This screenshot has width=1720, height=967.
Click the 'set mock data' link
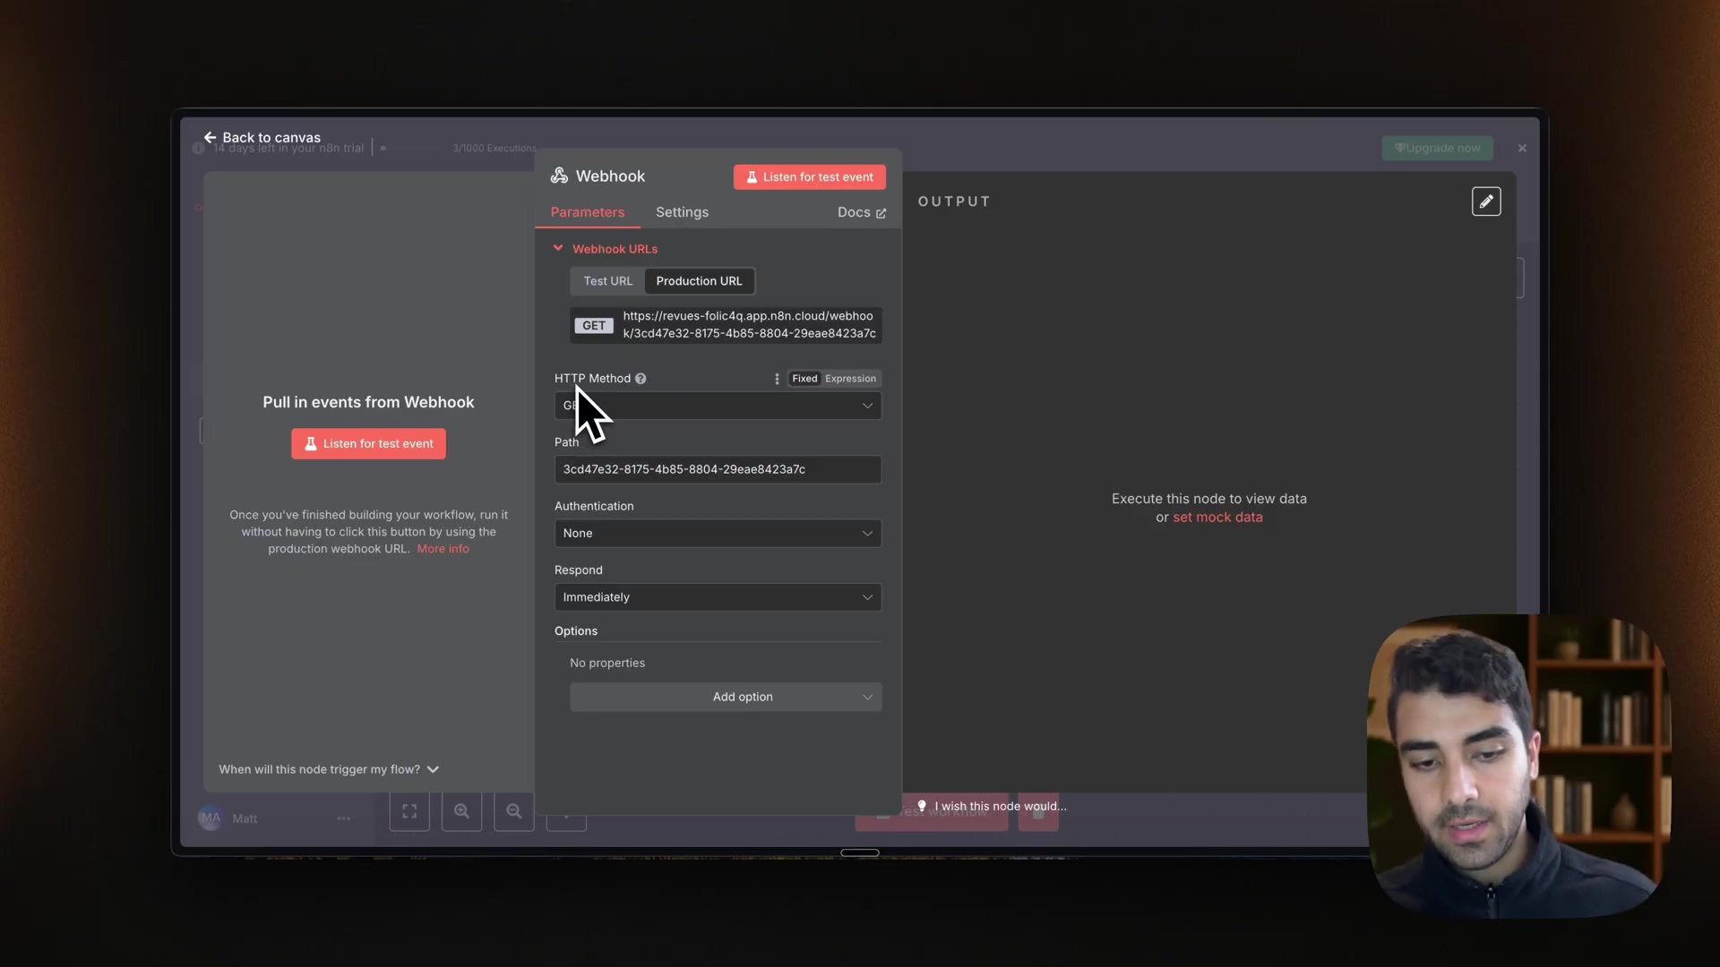click(1217, 518)
